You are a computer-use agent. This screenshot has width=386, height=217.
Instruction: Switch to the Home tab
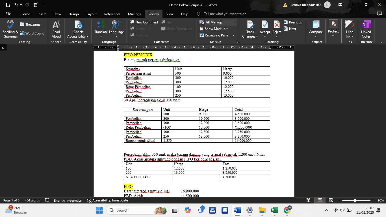click(x=25, y=14)
